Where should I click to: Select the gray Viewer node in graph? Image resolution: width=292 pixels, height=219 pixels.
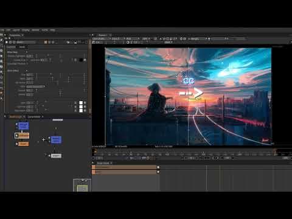click(x=56, y=156)
